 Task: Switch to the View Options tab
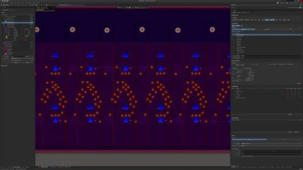[x=12, y=10]
